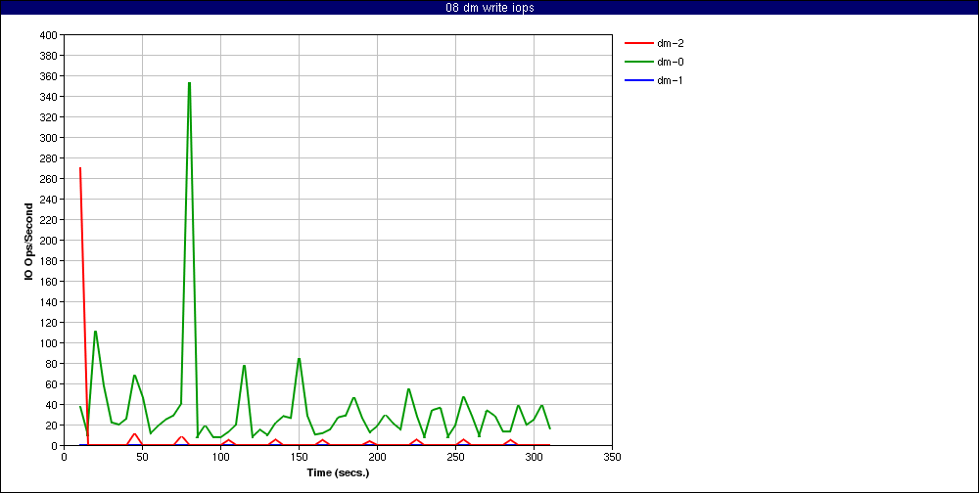Click the 250 tick label on the x-axis
The width and height of the screenshot is (979, 493).
455,456
